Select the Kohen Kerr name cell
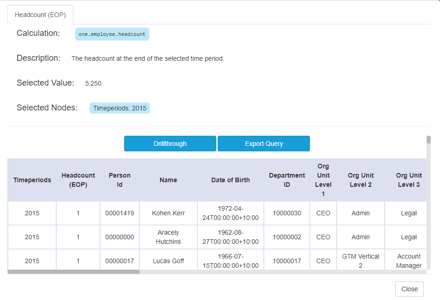Screen dimensions: 440x300 point(168,213)
